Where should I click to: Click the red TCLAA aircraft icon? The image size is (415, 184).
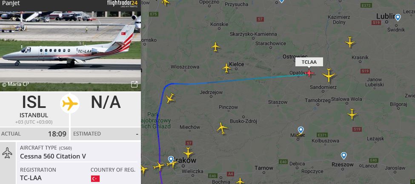[309, 73]
